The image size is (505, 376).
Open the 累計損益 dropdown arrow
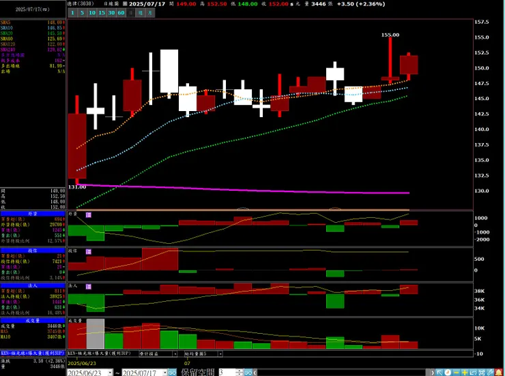(x=175, y=354)
